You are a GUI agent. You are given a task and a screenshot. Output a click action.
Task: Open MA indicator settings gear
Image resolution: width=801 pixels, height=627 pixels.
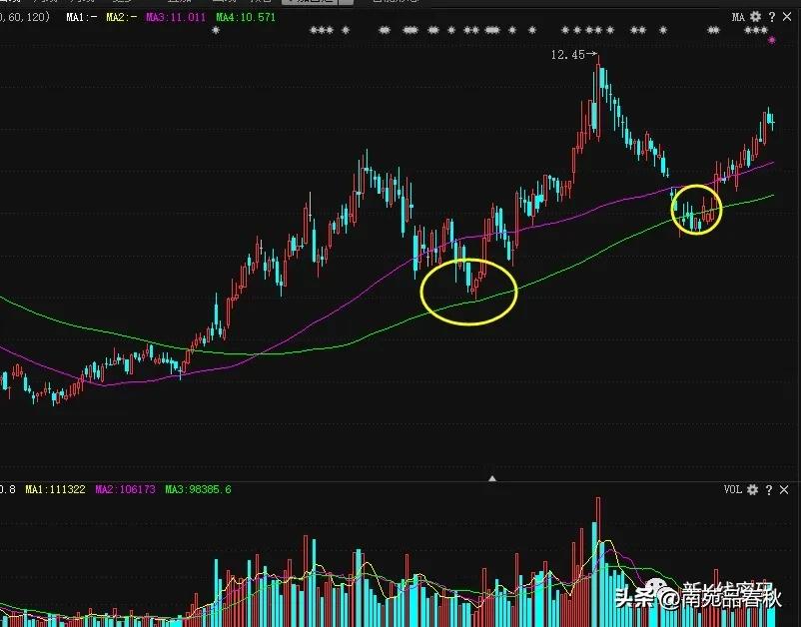click(x=755, y=17)
